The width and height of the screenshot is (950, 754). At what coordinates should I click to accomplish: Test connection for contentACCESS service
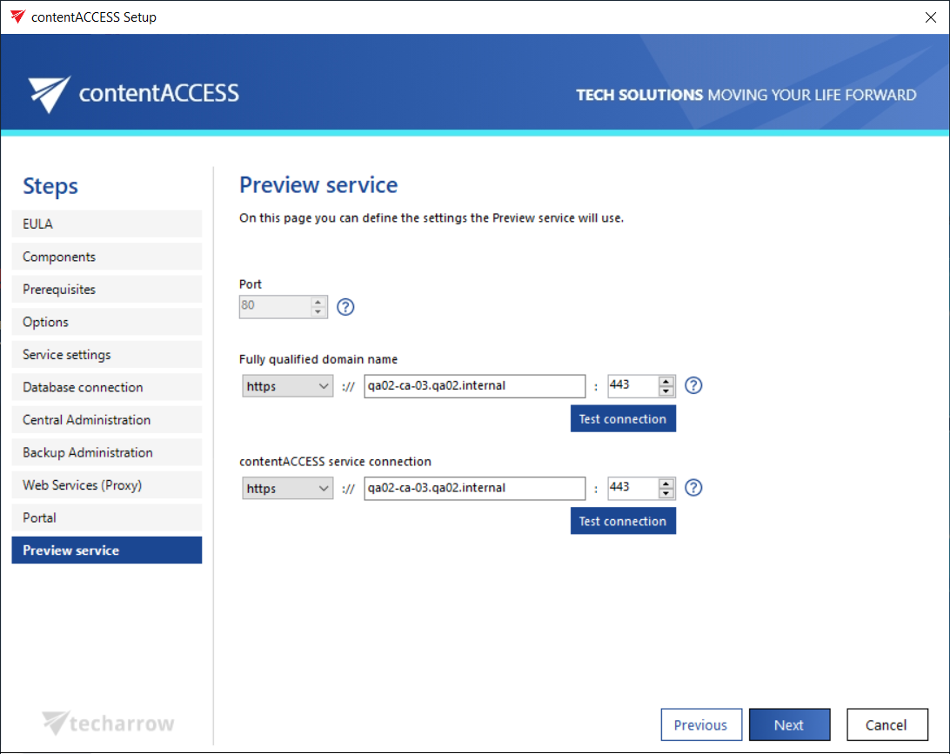tap(622, 522)
